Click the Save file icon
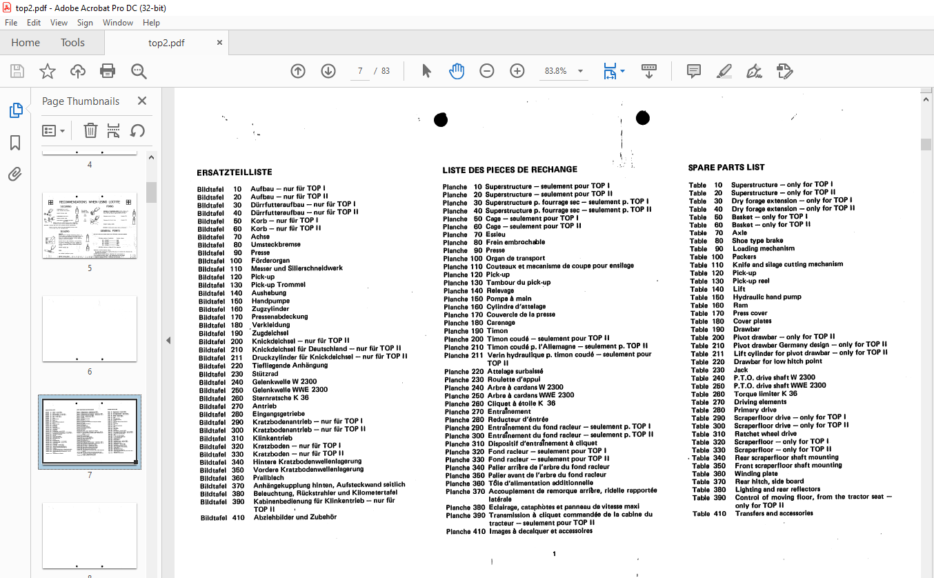Screen dimensions: 934x578 pyautogui.click(x=17, y=71)
